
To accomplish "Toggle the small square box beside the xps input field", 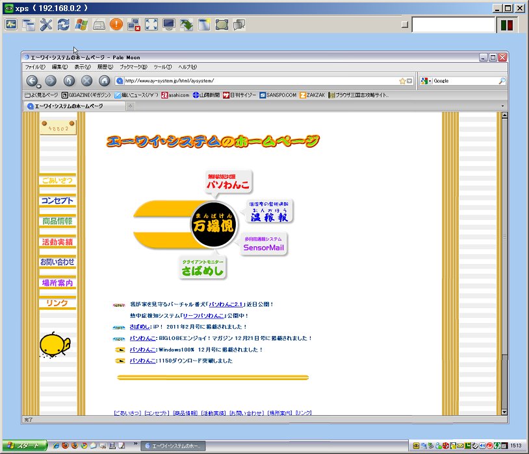I will pyautogui.click(x=405, y=24).
